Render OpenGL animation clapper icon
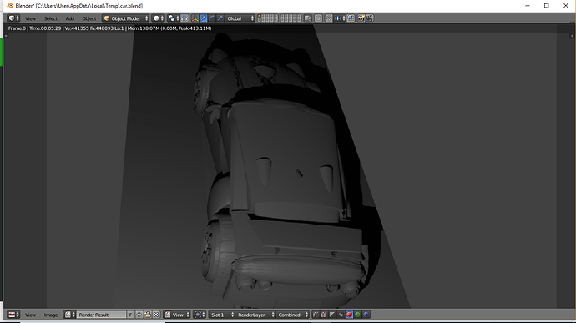Viewport: 576px width, 323px height. (370, 18)
